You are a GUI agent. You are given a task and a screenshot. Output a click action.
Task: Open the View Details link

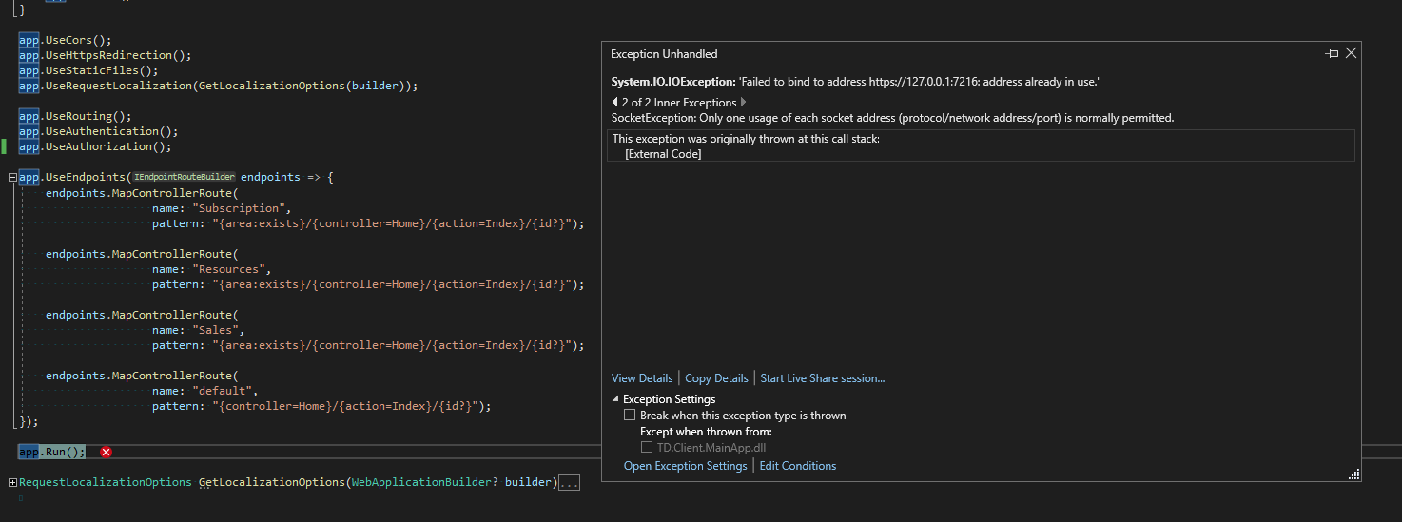[642, 378]
